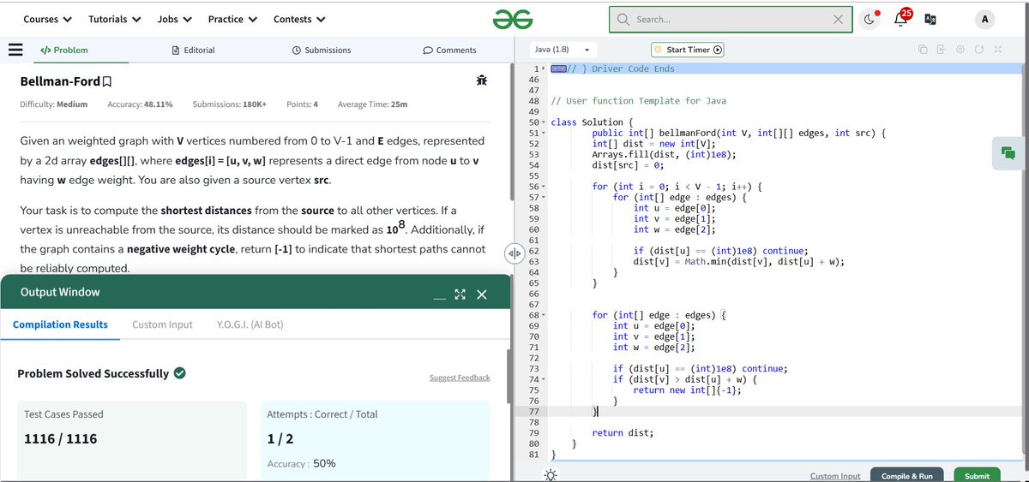Click line number 62 in gutter
This screenshot has width=1029, height=482.
(534, 251)
